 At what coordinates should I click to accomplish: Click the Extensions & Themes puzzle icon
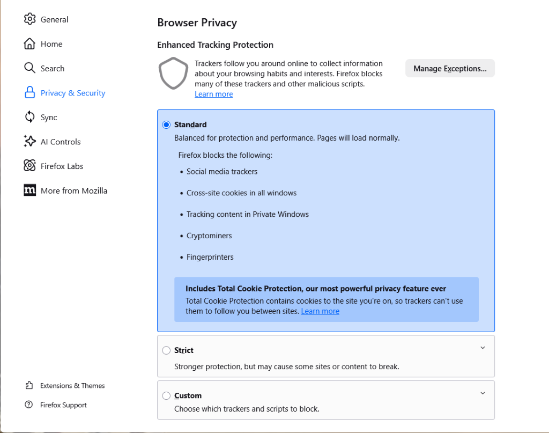coord(29,385)
